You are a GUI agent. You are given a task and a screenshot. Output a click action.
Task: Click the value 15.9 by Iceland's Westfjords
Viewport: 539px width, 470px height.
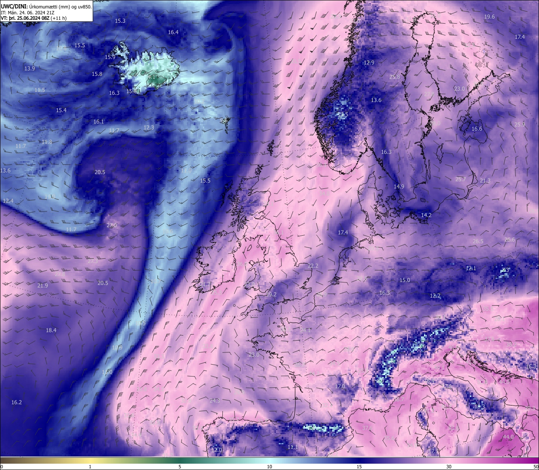point(110,57)
